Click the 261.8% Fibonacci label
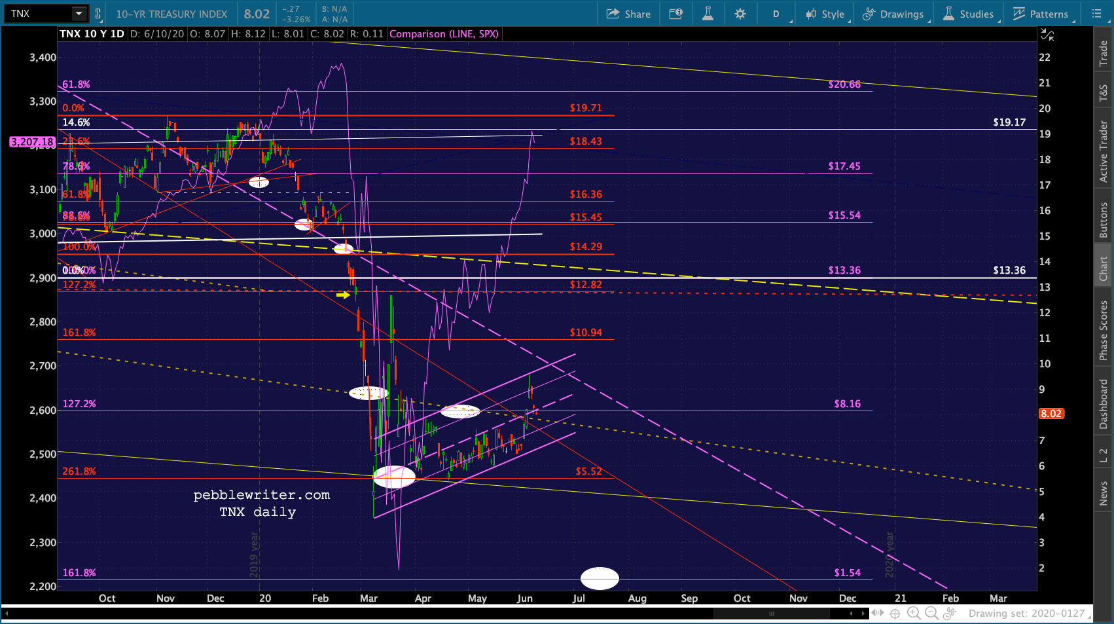 click(79, 471)
